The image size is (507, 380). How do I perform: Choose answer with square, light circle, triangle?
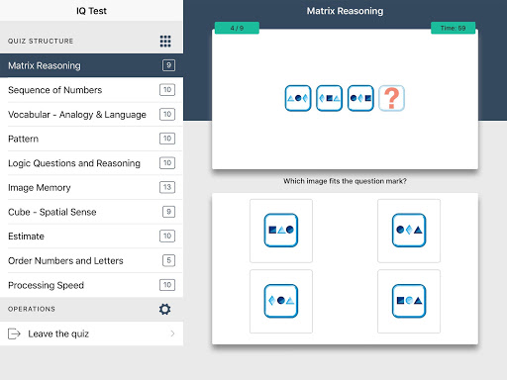tap(409, 301)
